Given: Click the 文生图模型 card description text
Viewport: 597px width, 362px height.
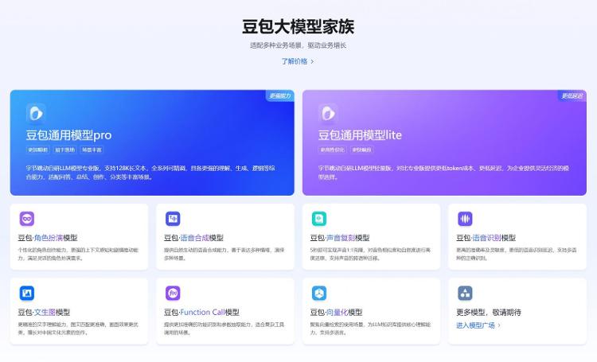Looking at the screenshot, I should tap(79, 329).
